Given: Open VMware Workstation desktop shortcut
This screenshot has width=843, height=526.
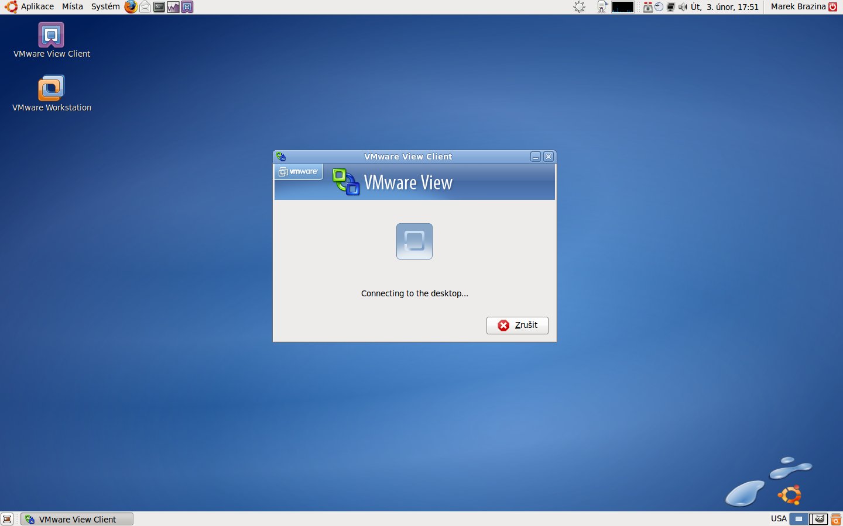Looking at the screenshot, I should pyautogui.click(x=52, y=89).
